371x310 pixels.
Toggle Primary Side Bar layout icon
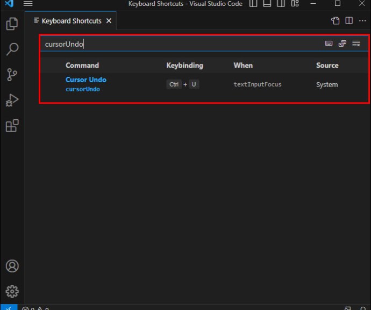click(x=253, y=4)
